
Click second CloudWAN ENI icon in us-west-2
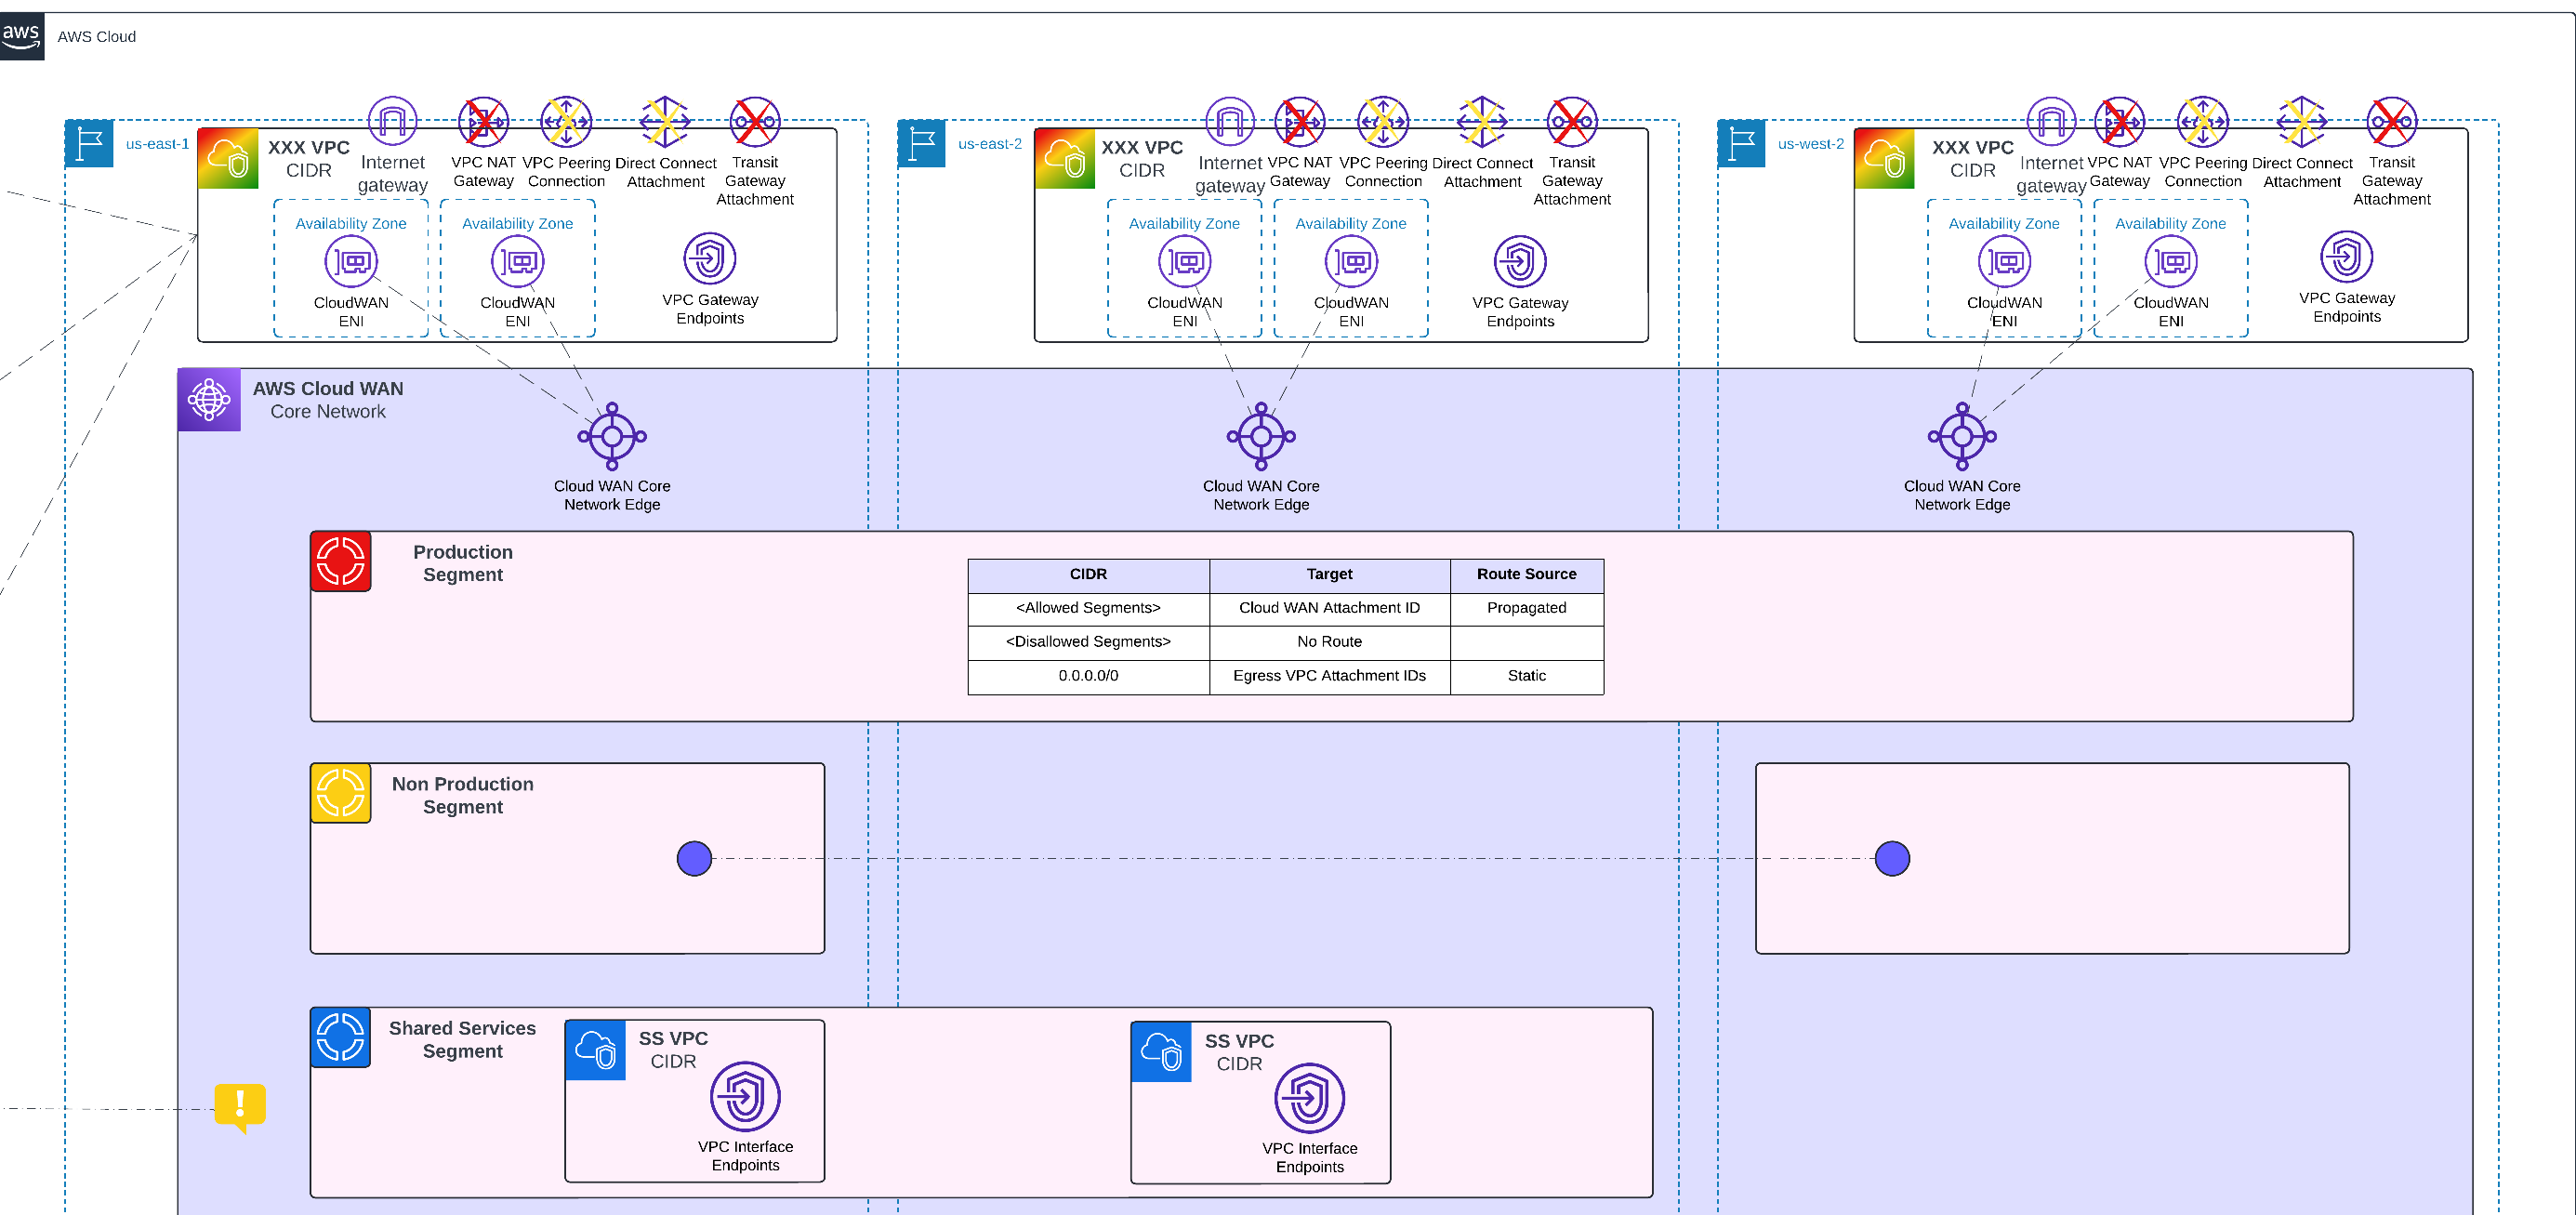[2171, 262]
